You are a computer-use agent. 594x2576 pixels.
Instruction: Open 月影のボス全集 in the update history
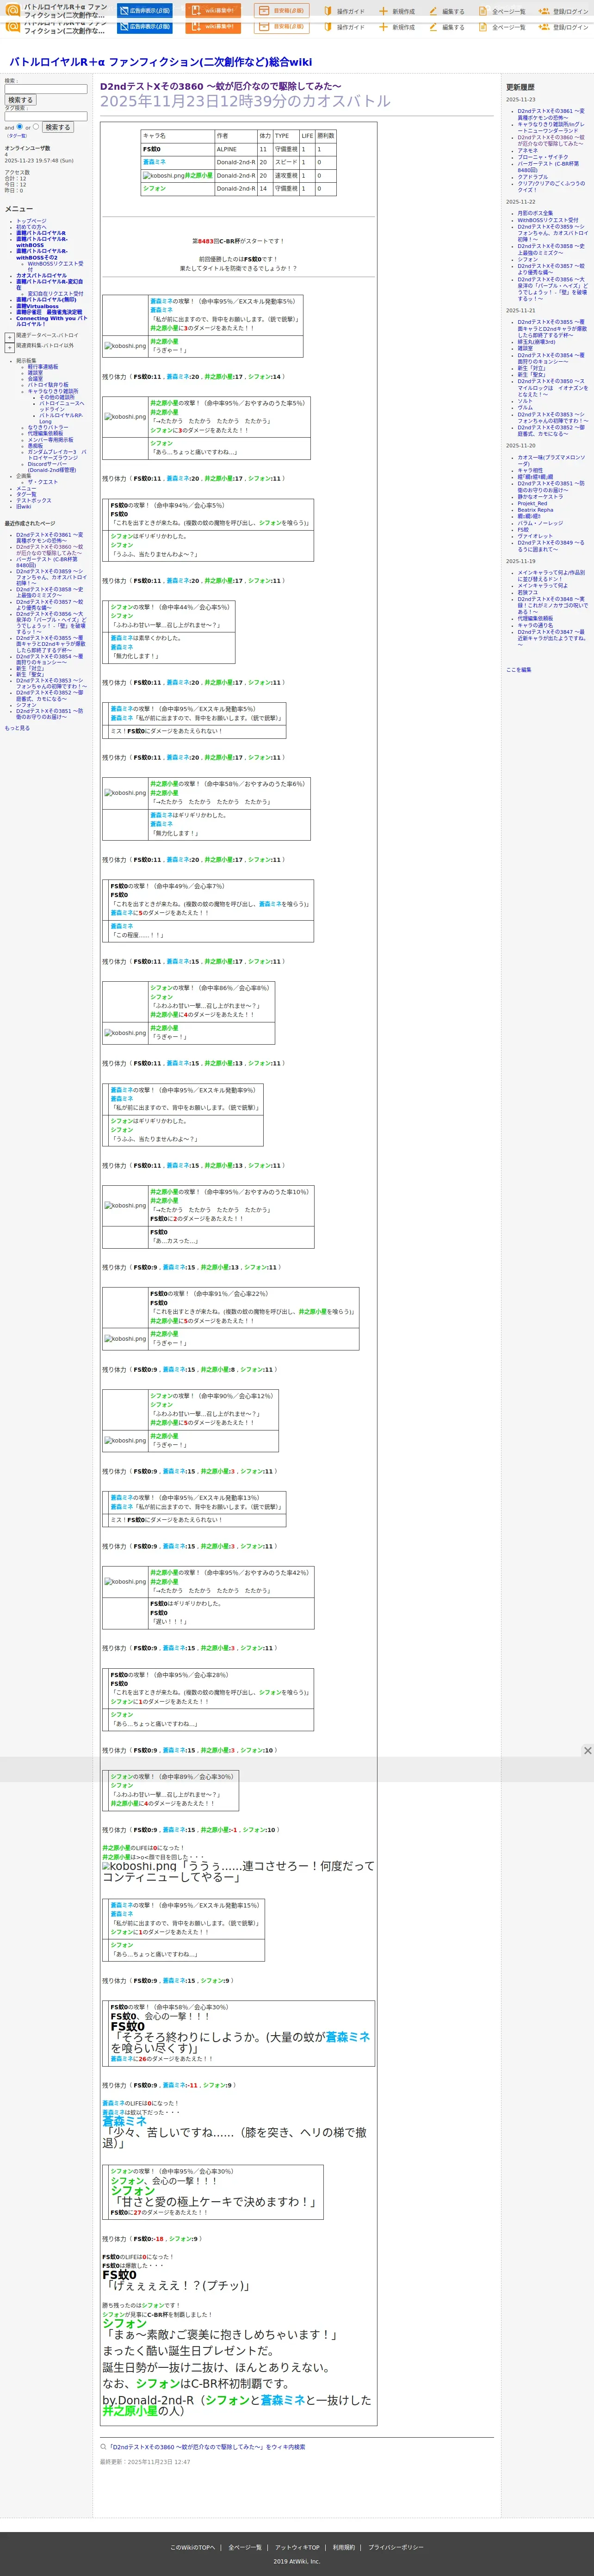[x=535, y=213]
